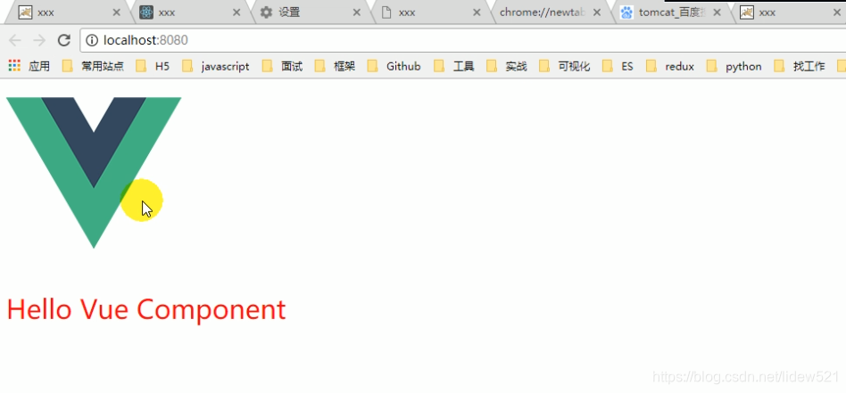Screen dimensions: 846x393
Task: Open the H5 bookmark folder
Action: [153, 66]
